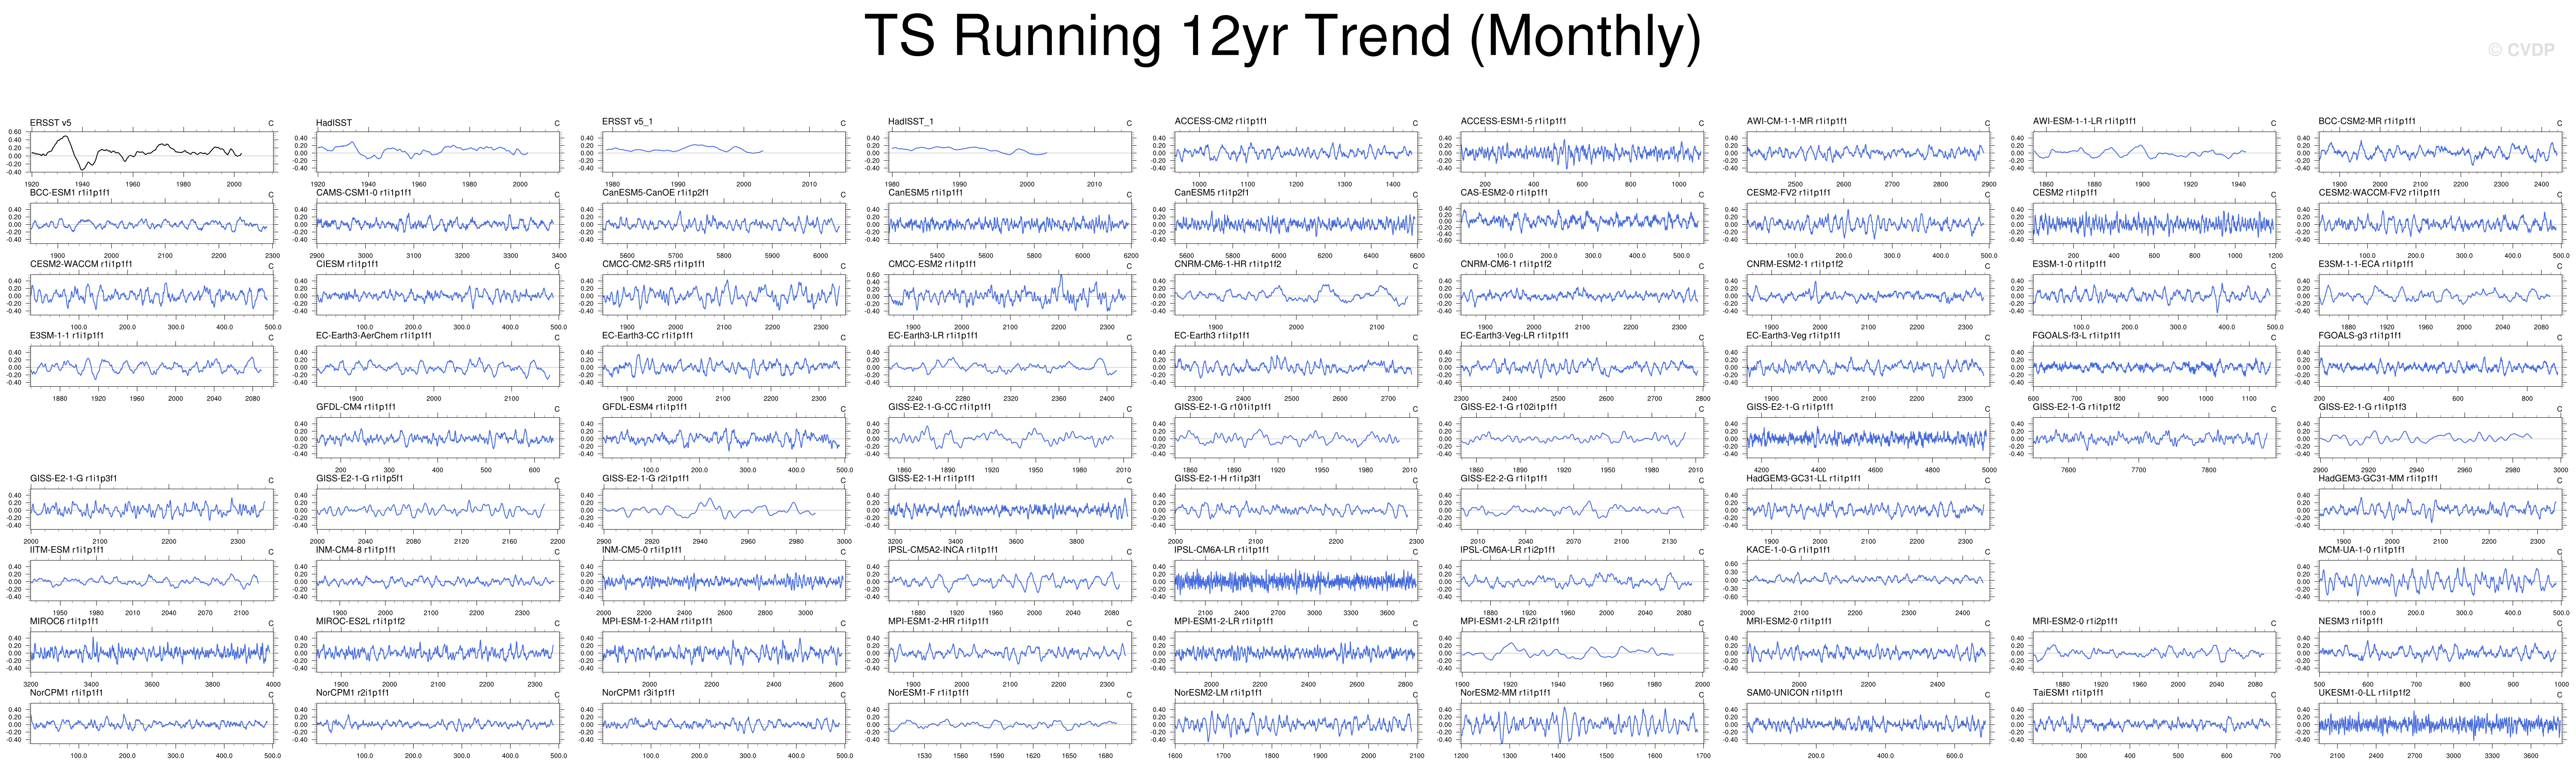
Task: Click the GFDL-CM4 r1i1p1f1 panel
Action: click(x=438, y=438)
